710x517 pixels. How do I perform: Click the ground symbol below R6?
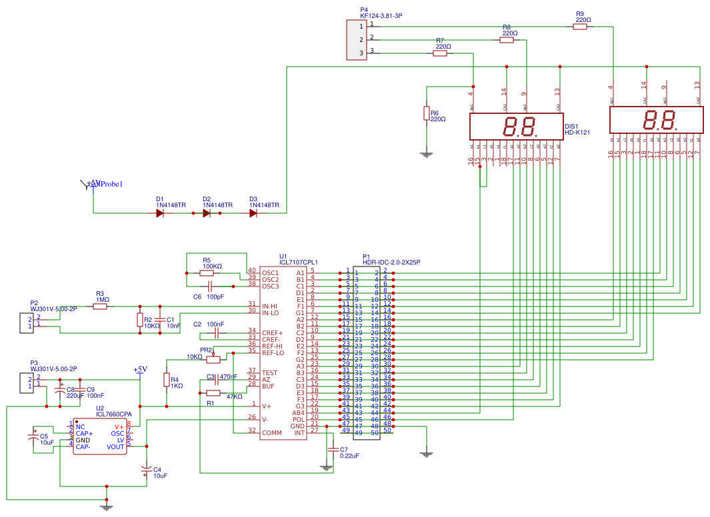[x=427, y=154]
